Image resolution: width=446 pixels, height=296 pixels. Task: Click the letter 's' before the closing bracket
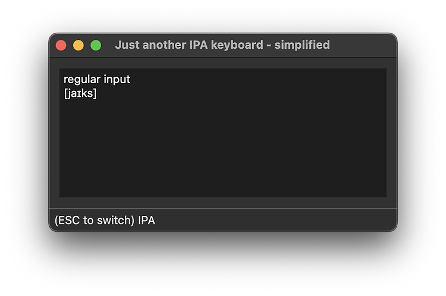(x=90, y=93)
